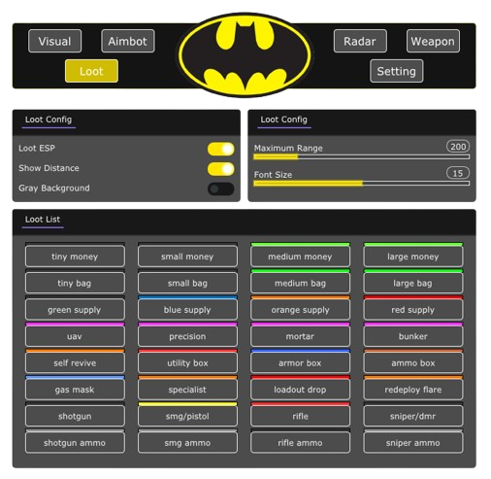Click the yellow color bar above smg/pistol
The height and width of the screenshot is (479, 491).
pyautogui.click(x=187, y=404)
